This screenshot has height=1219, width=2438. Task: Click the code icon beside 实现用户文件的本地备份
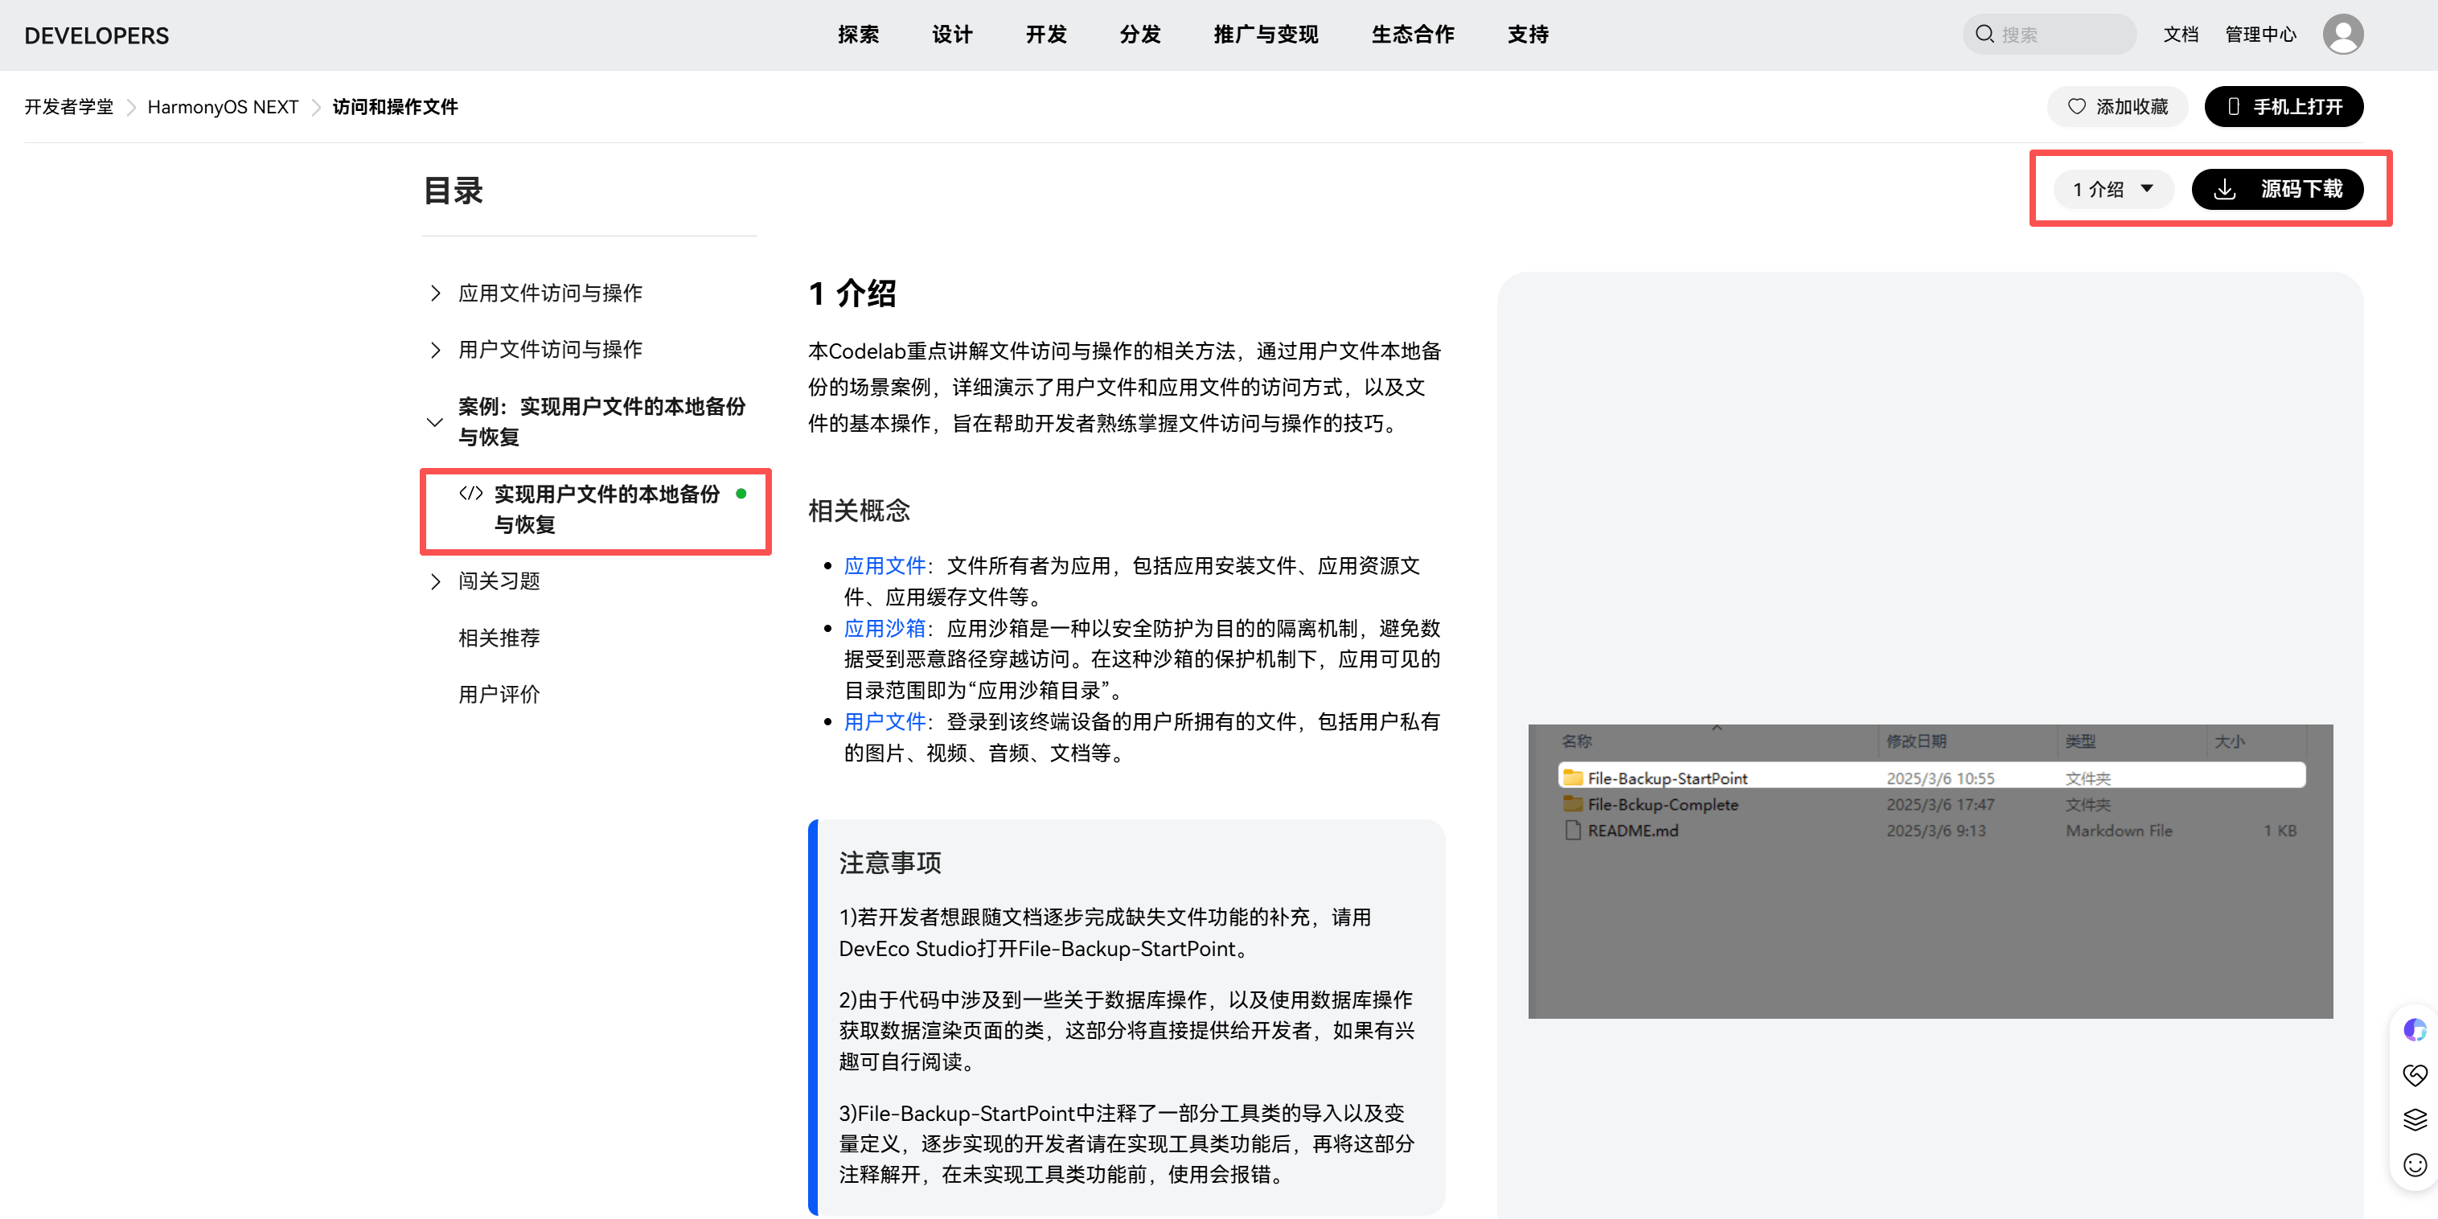click(x=470, y=494)
